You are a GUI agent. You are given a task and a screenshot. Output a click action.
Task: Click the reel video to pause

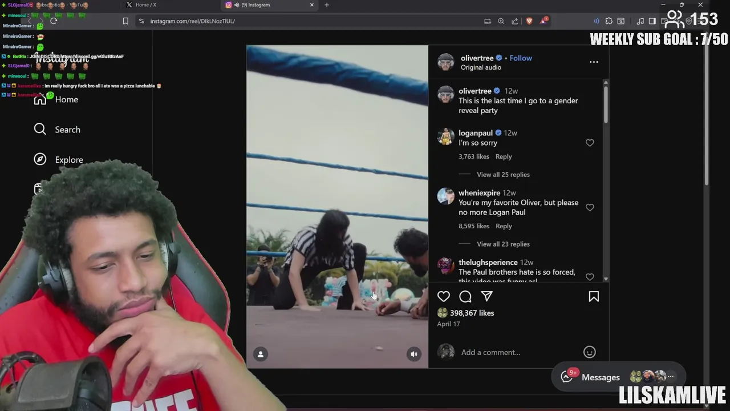[x=337, y=207]
